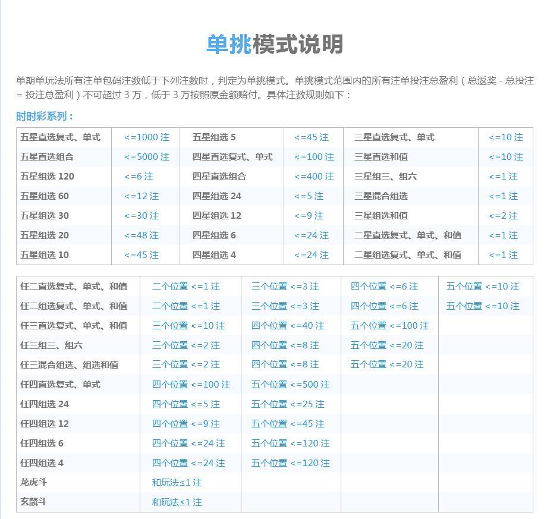Select the 三星混合组选 cell
This screenshot has width=547, height=519.
click(381, 196)
